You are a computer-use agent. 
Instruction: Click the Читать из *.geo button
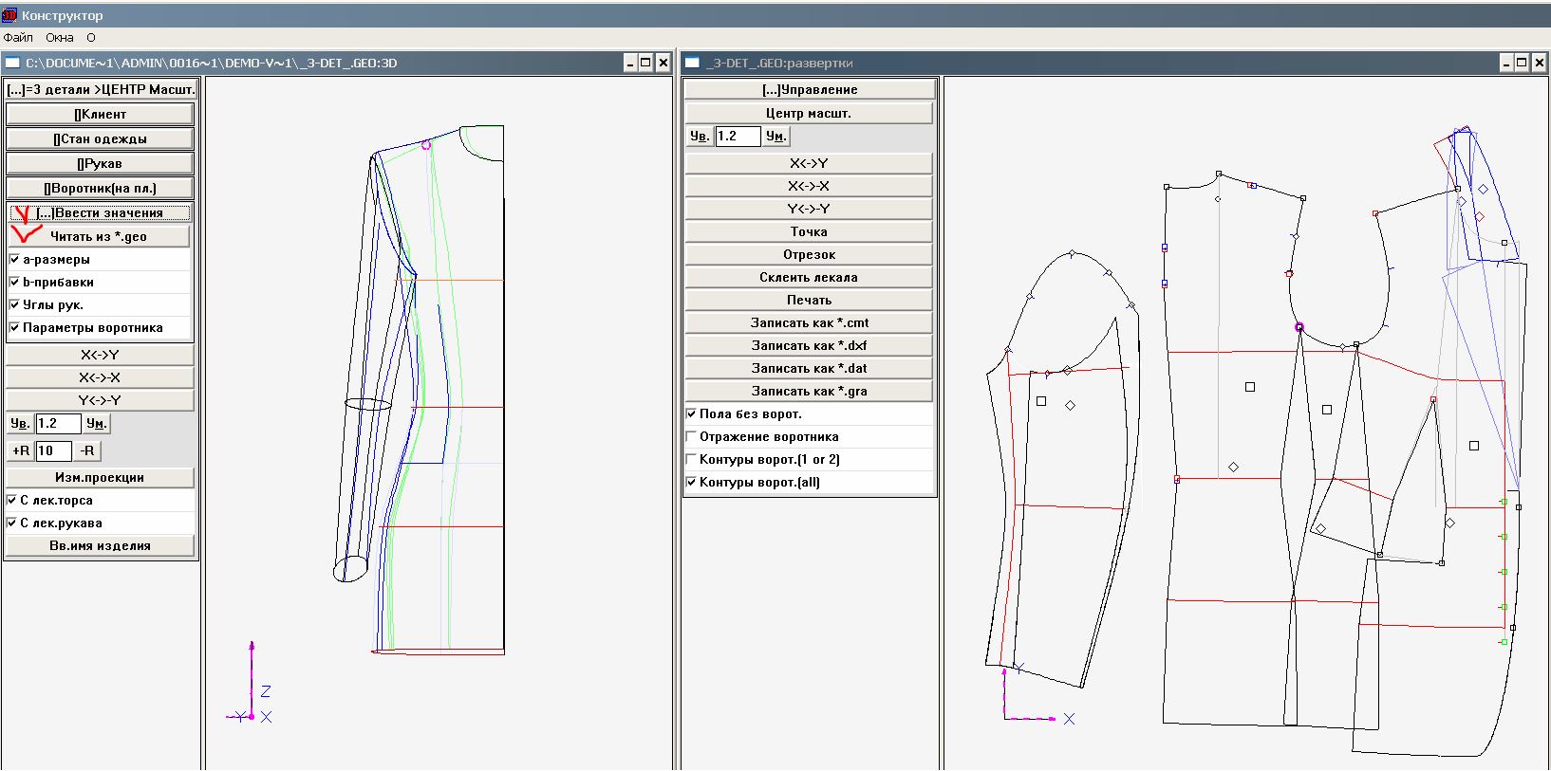[x=99, y=236]
